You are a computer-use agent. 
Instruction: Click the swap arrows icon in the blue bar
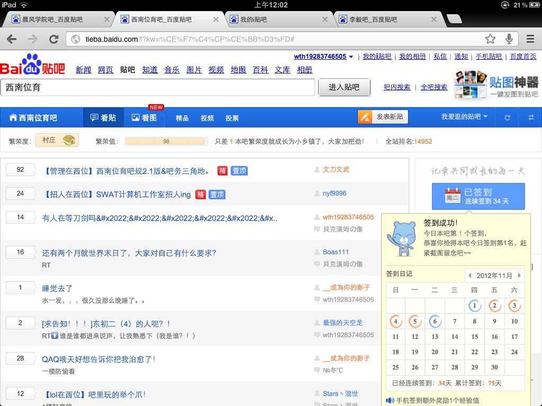coord(531,118)
